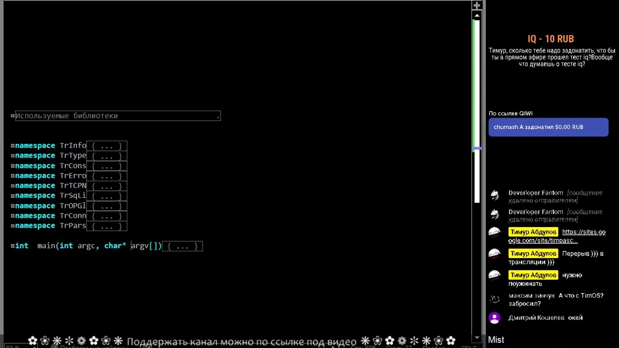Click the 'По ссылке QIWI' label
This screenshot has width=619, height=348.
[x=511, y=114]
